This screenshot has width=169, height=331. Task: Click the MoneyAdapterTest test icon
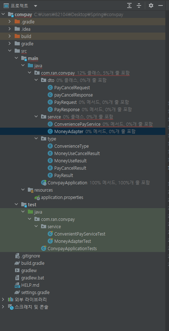50,241
